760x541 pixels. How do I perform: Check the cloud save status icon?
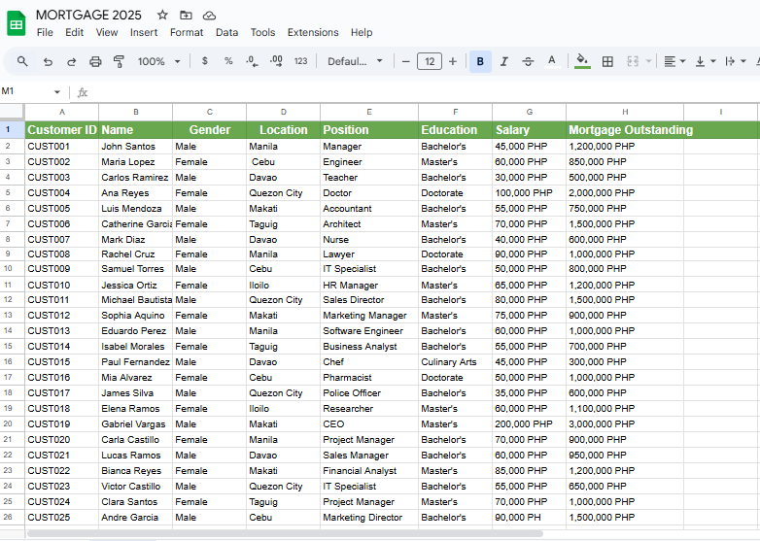click(209, 16)
